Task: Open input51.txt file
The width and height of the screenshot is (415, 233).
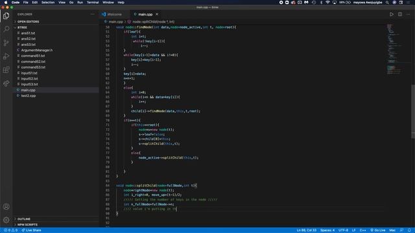Action: point(56,73)
